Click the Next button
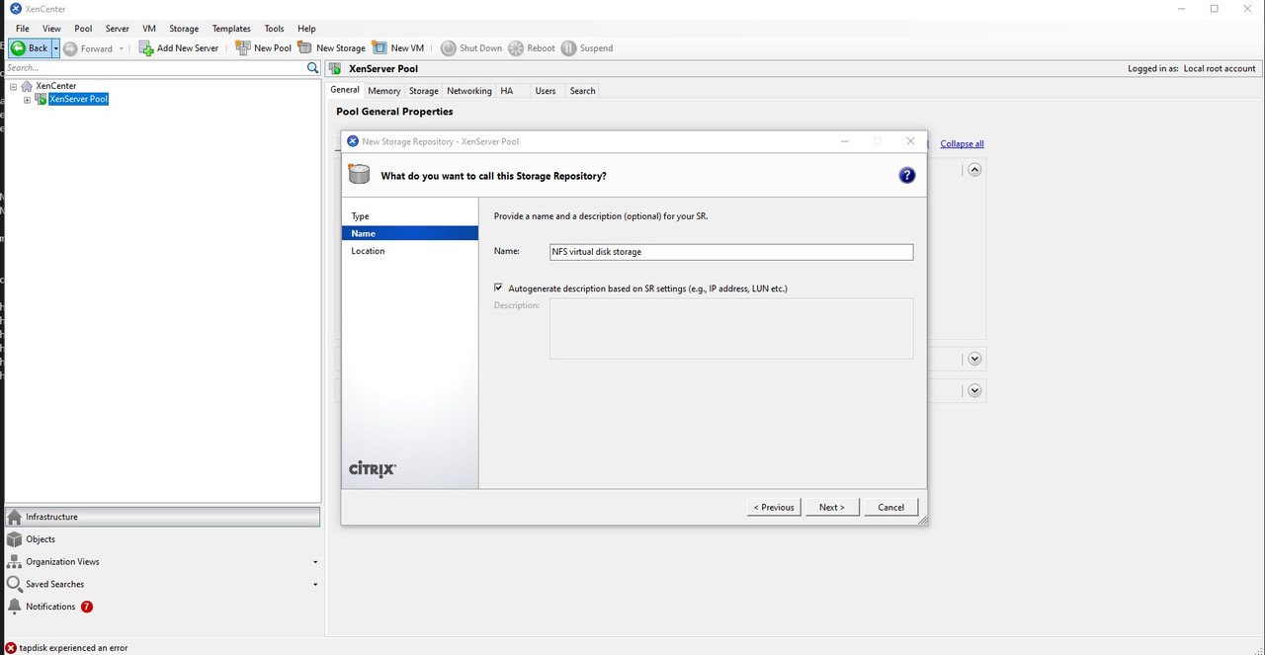 pyautogui.click(x=832, y=507)
